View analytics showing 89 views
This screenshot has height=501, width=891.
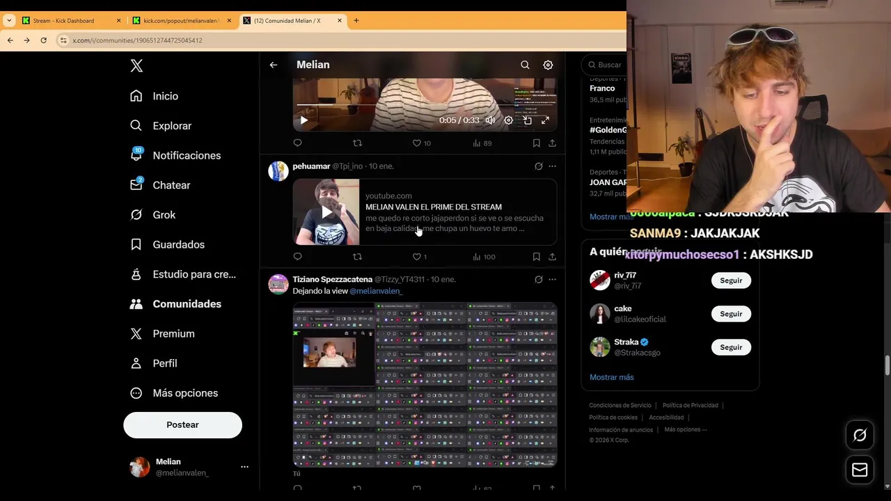tap(482, 143)
